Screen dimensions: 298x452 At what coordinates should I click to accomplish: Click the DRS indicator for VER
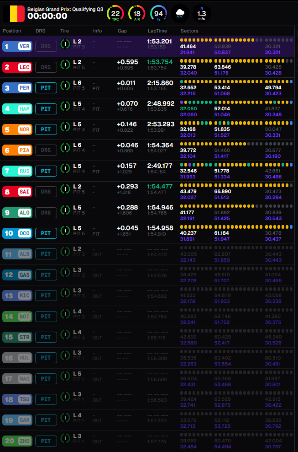point(46,46)
